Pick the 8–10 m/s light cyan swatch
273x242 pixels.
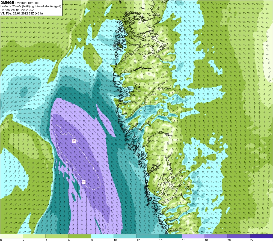click(x=102, y=236)
